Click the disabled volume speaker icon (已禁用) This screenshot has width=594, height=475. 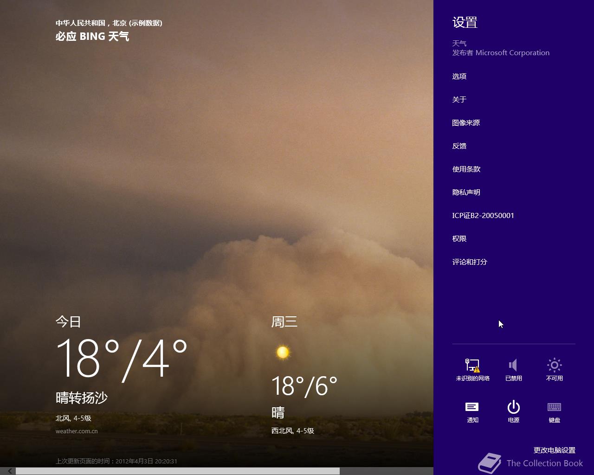click(x=513, y=370)
